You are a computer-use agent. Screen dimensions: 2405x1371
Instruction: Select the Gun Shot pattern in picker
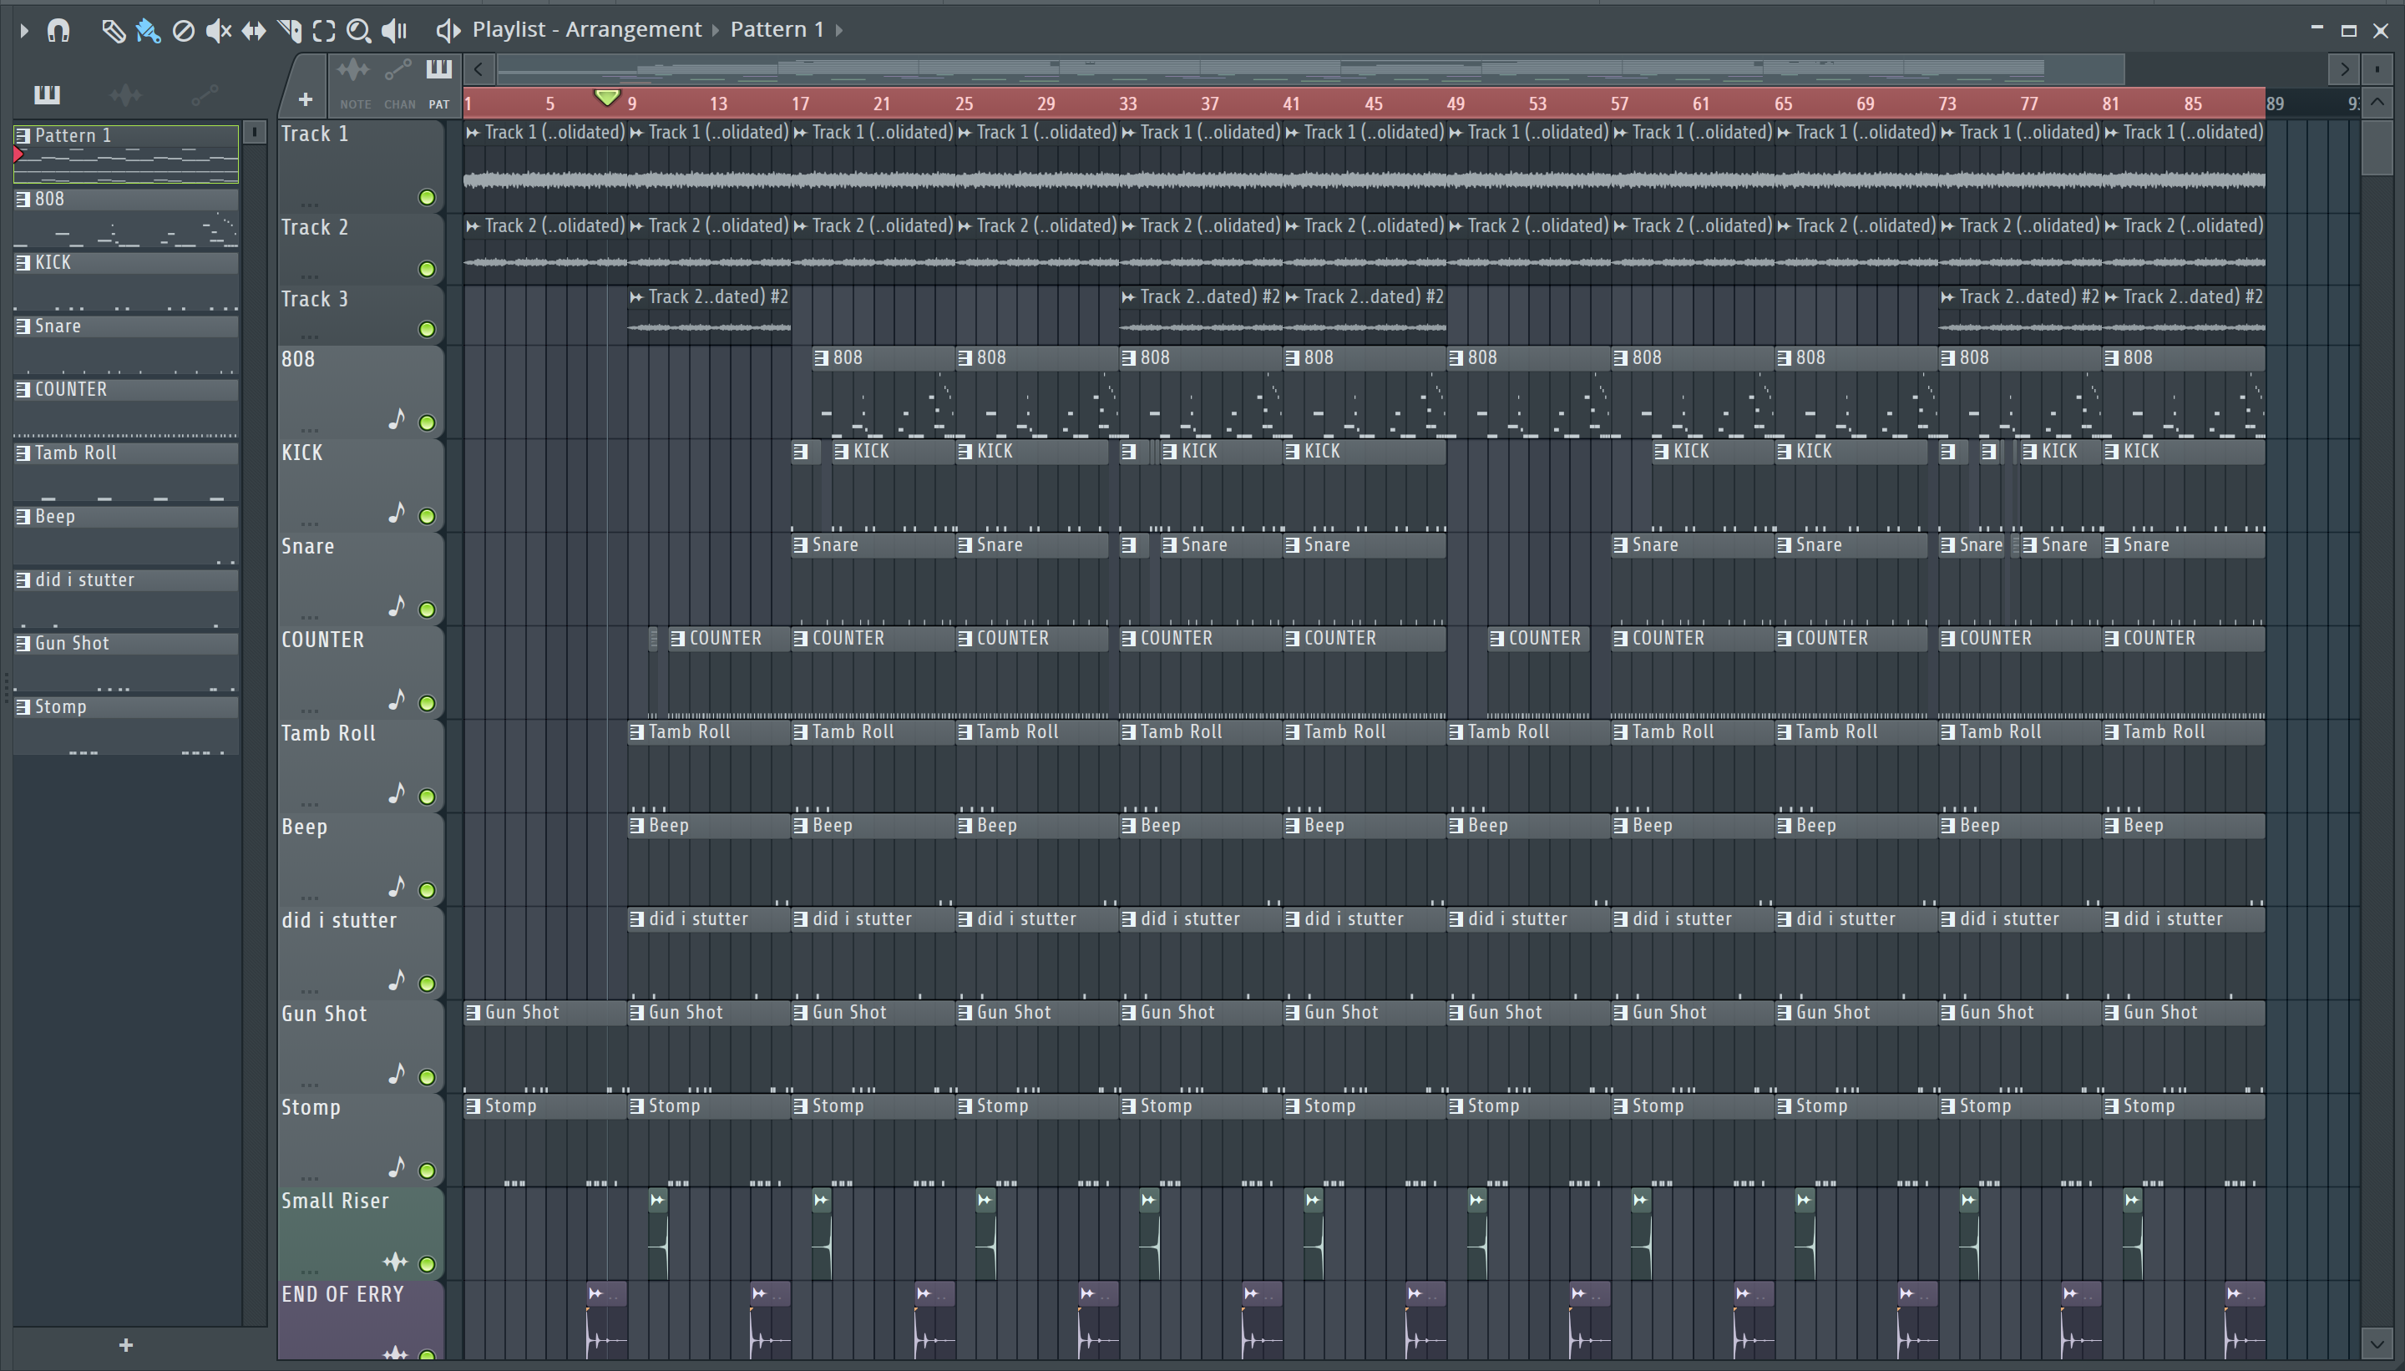(126, 663)
